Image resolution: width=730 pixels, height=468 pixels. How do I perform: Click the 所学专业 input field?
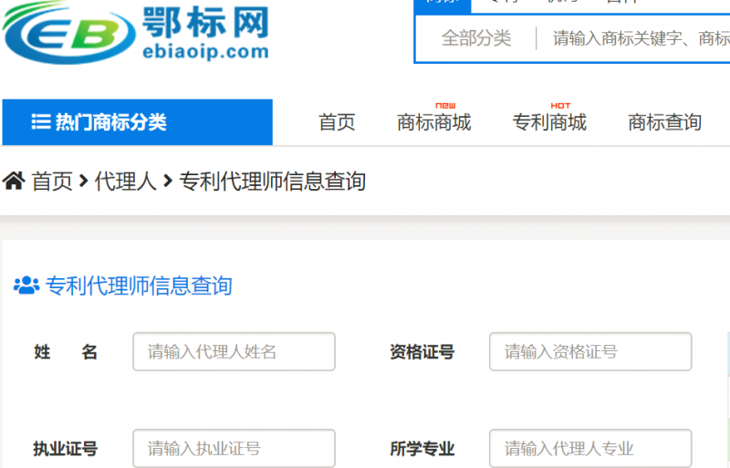click(590, 449)
